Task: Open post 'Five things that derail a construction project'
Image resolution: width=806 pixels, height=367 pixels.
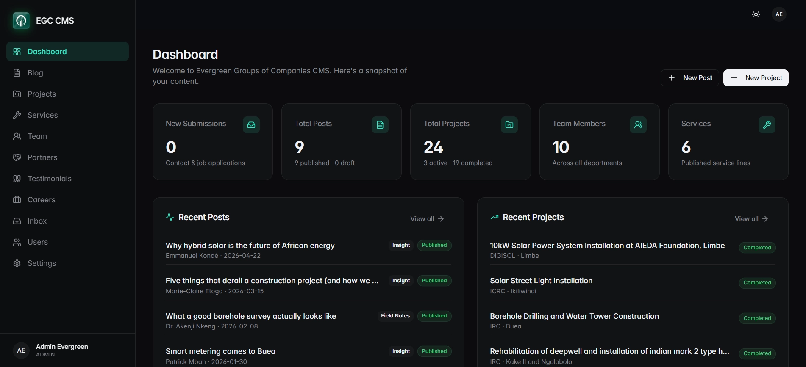Action: 272,281
